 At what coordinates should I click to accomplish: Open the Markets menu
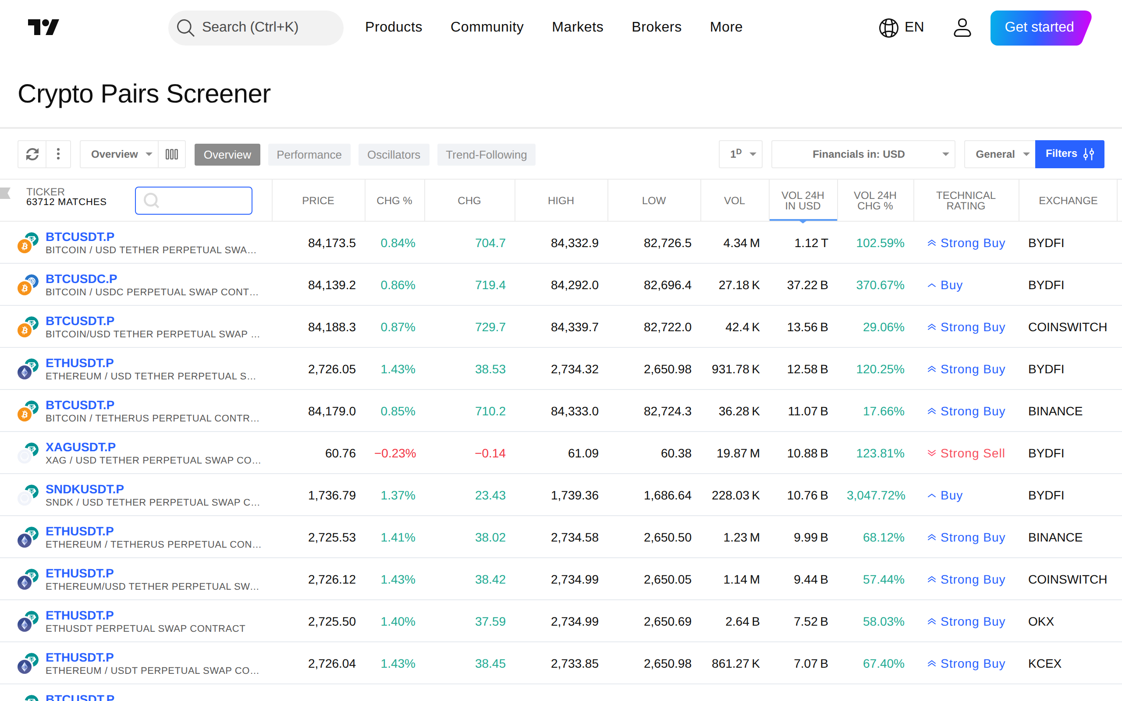[x=577, y=27]
